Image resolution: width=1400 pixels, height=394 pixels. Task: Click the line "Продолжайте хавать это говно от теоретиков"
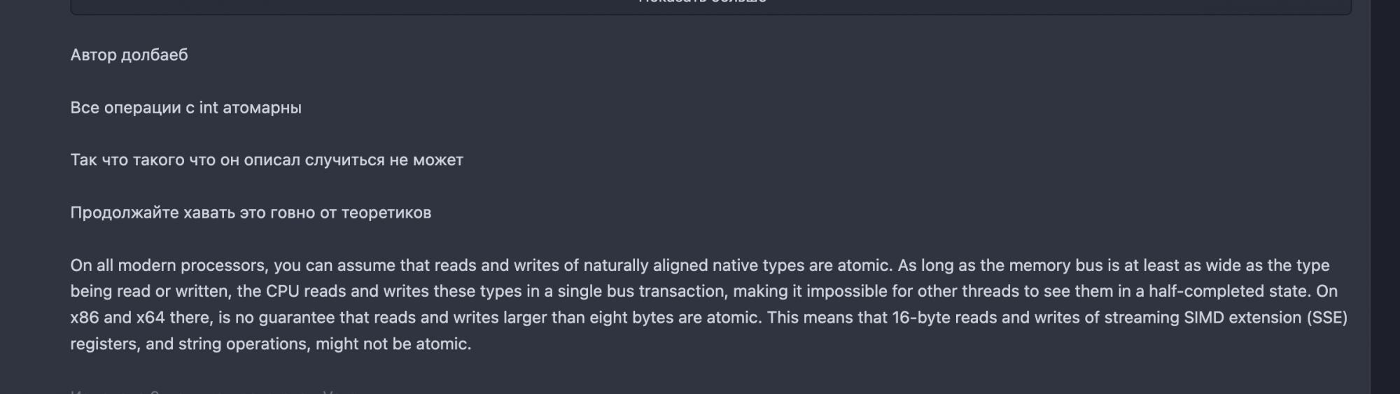pos(251,213)
